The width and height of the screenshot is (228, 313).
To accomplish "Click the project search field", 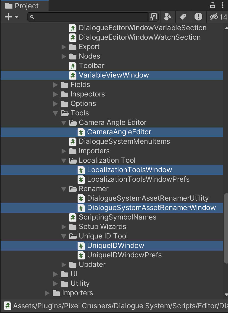I will 88,17.
